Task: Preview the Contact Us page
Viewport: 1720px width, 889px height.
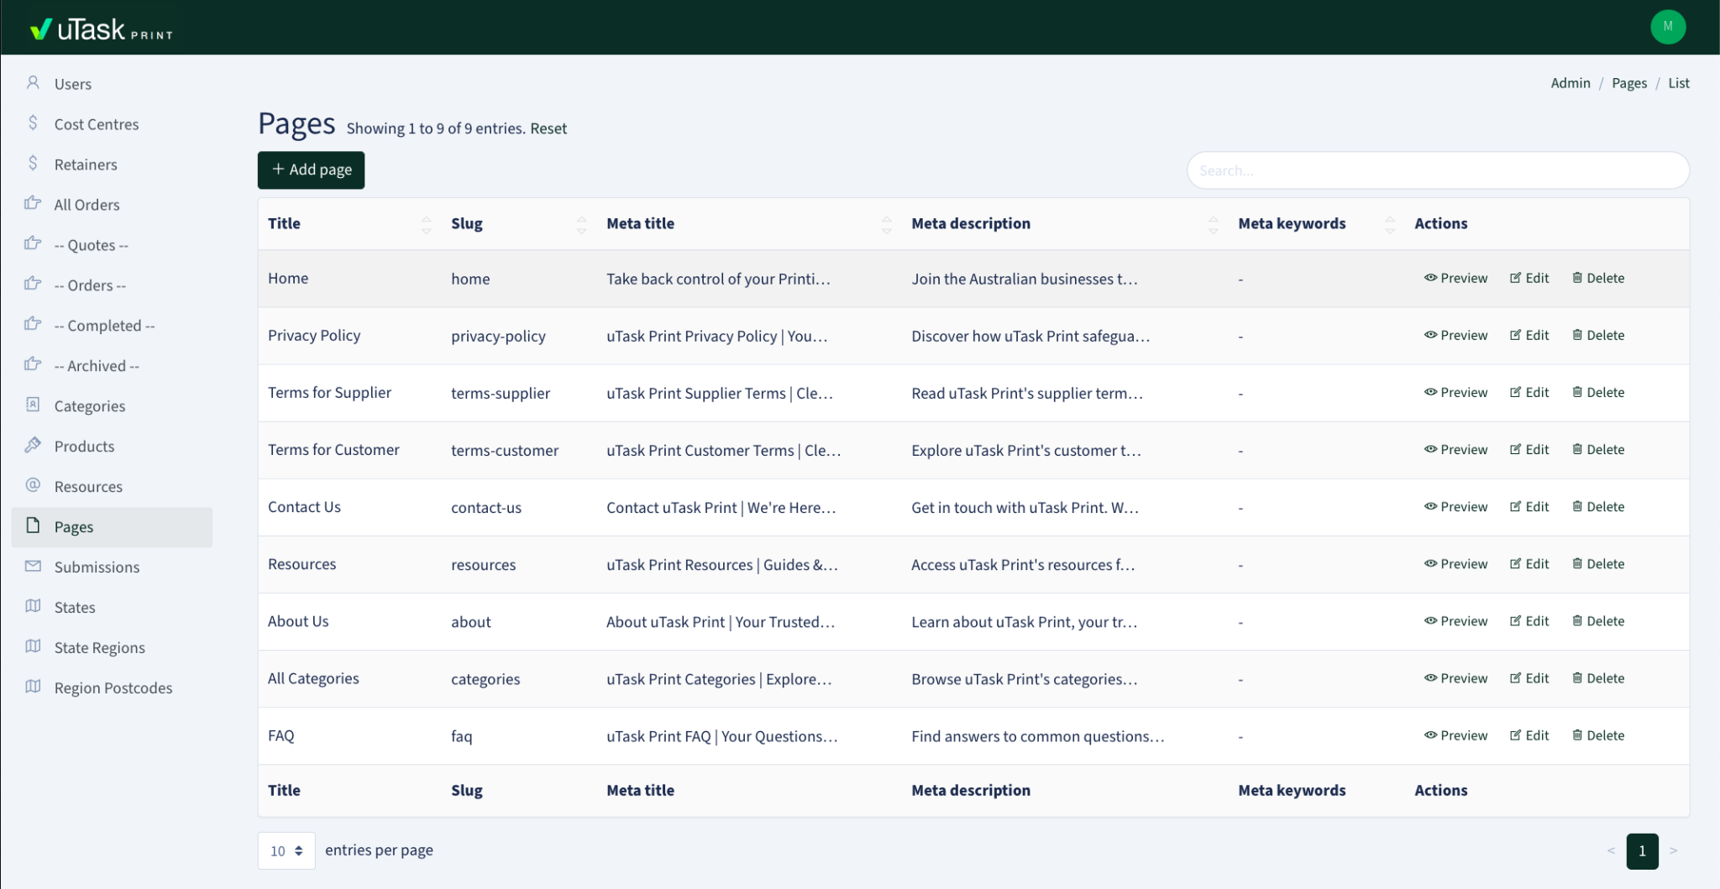Action: coord(1455,507)
